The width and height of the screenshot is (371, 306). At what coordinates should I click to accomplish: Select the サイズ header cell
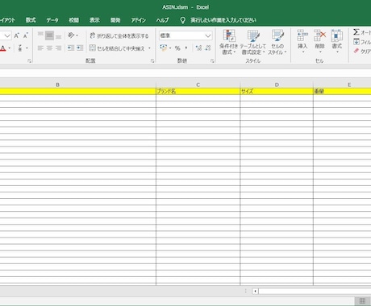click(277, 92)
